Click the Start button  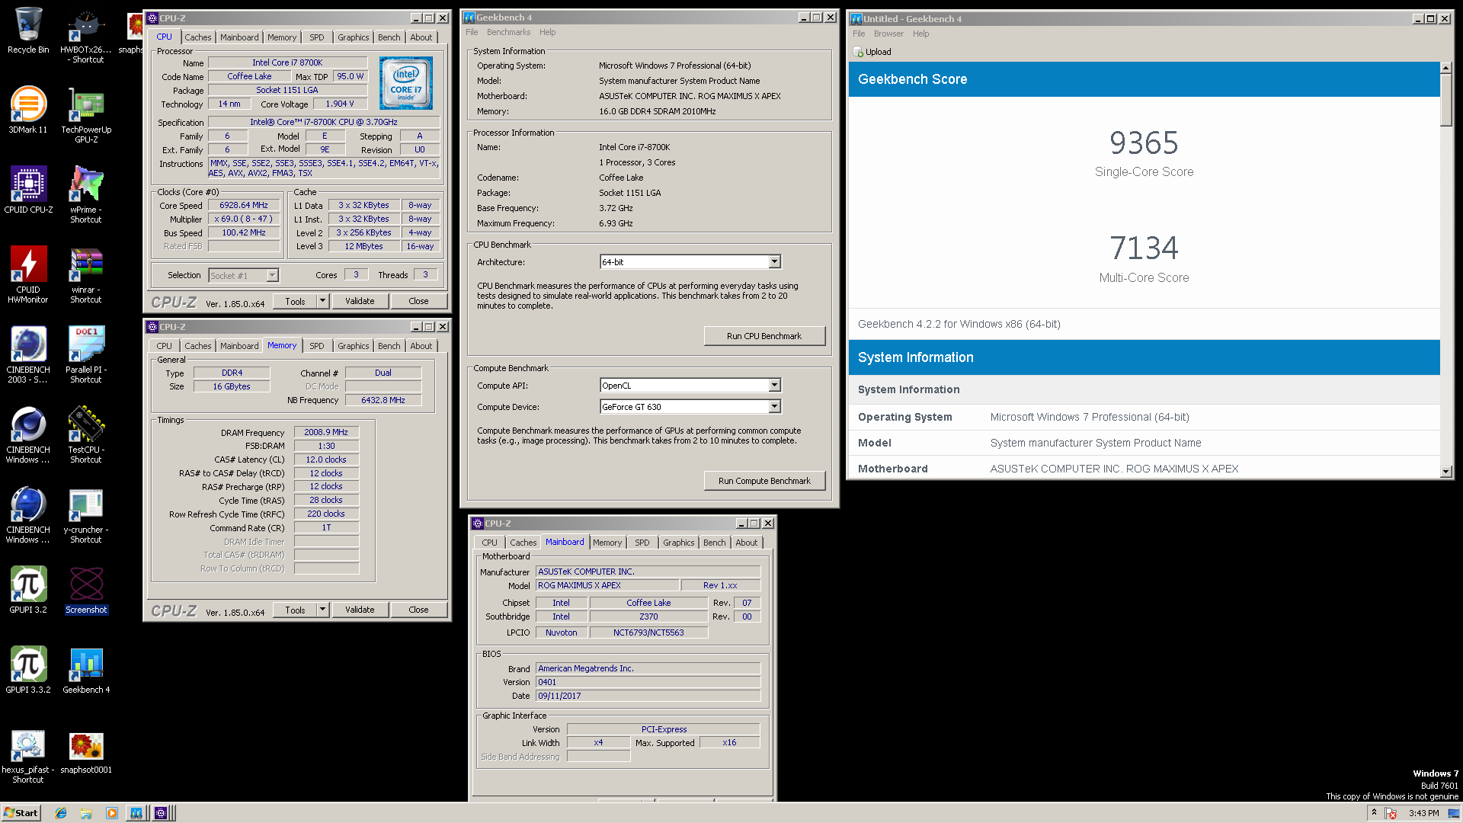(x=21, y=813)
